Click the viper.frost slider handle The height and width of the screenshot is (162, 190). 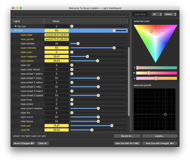click(x=72, y=100)
